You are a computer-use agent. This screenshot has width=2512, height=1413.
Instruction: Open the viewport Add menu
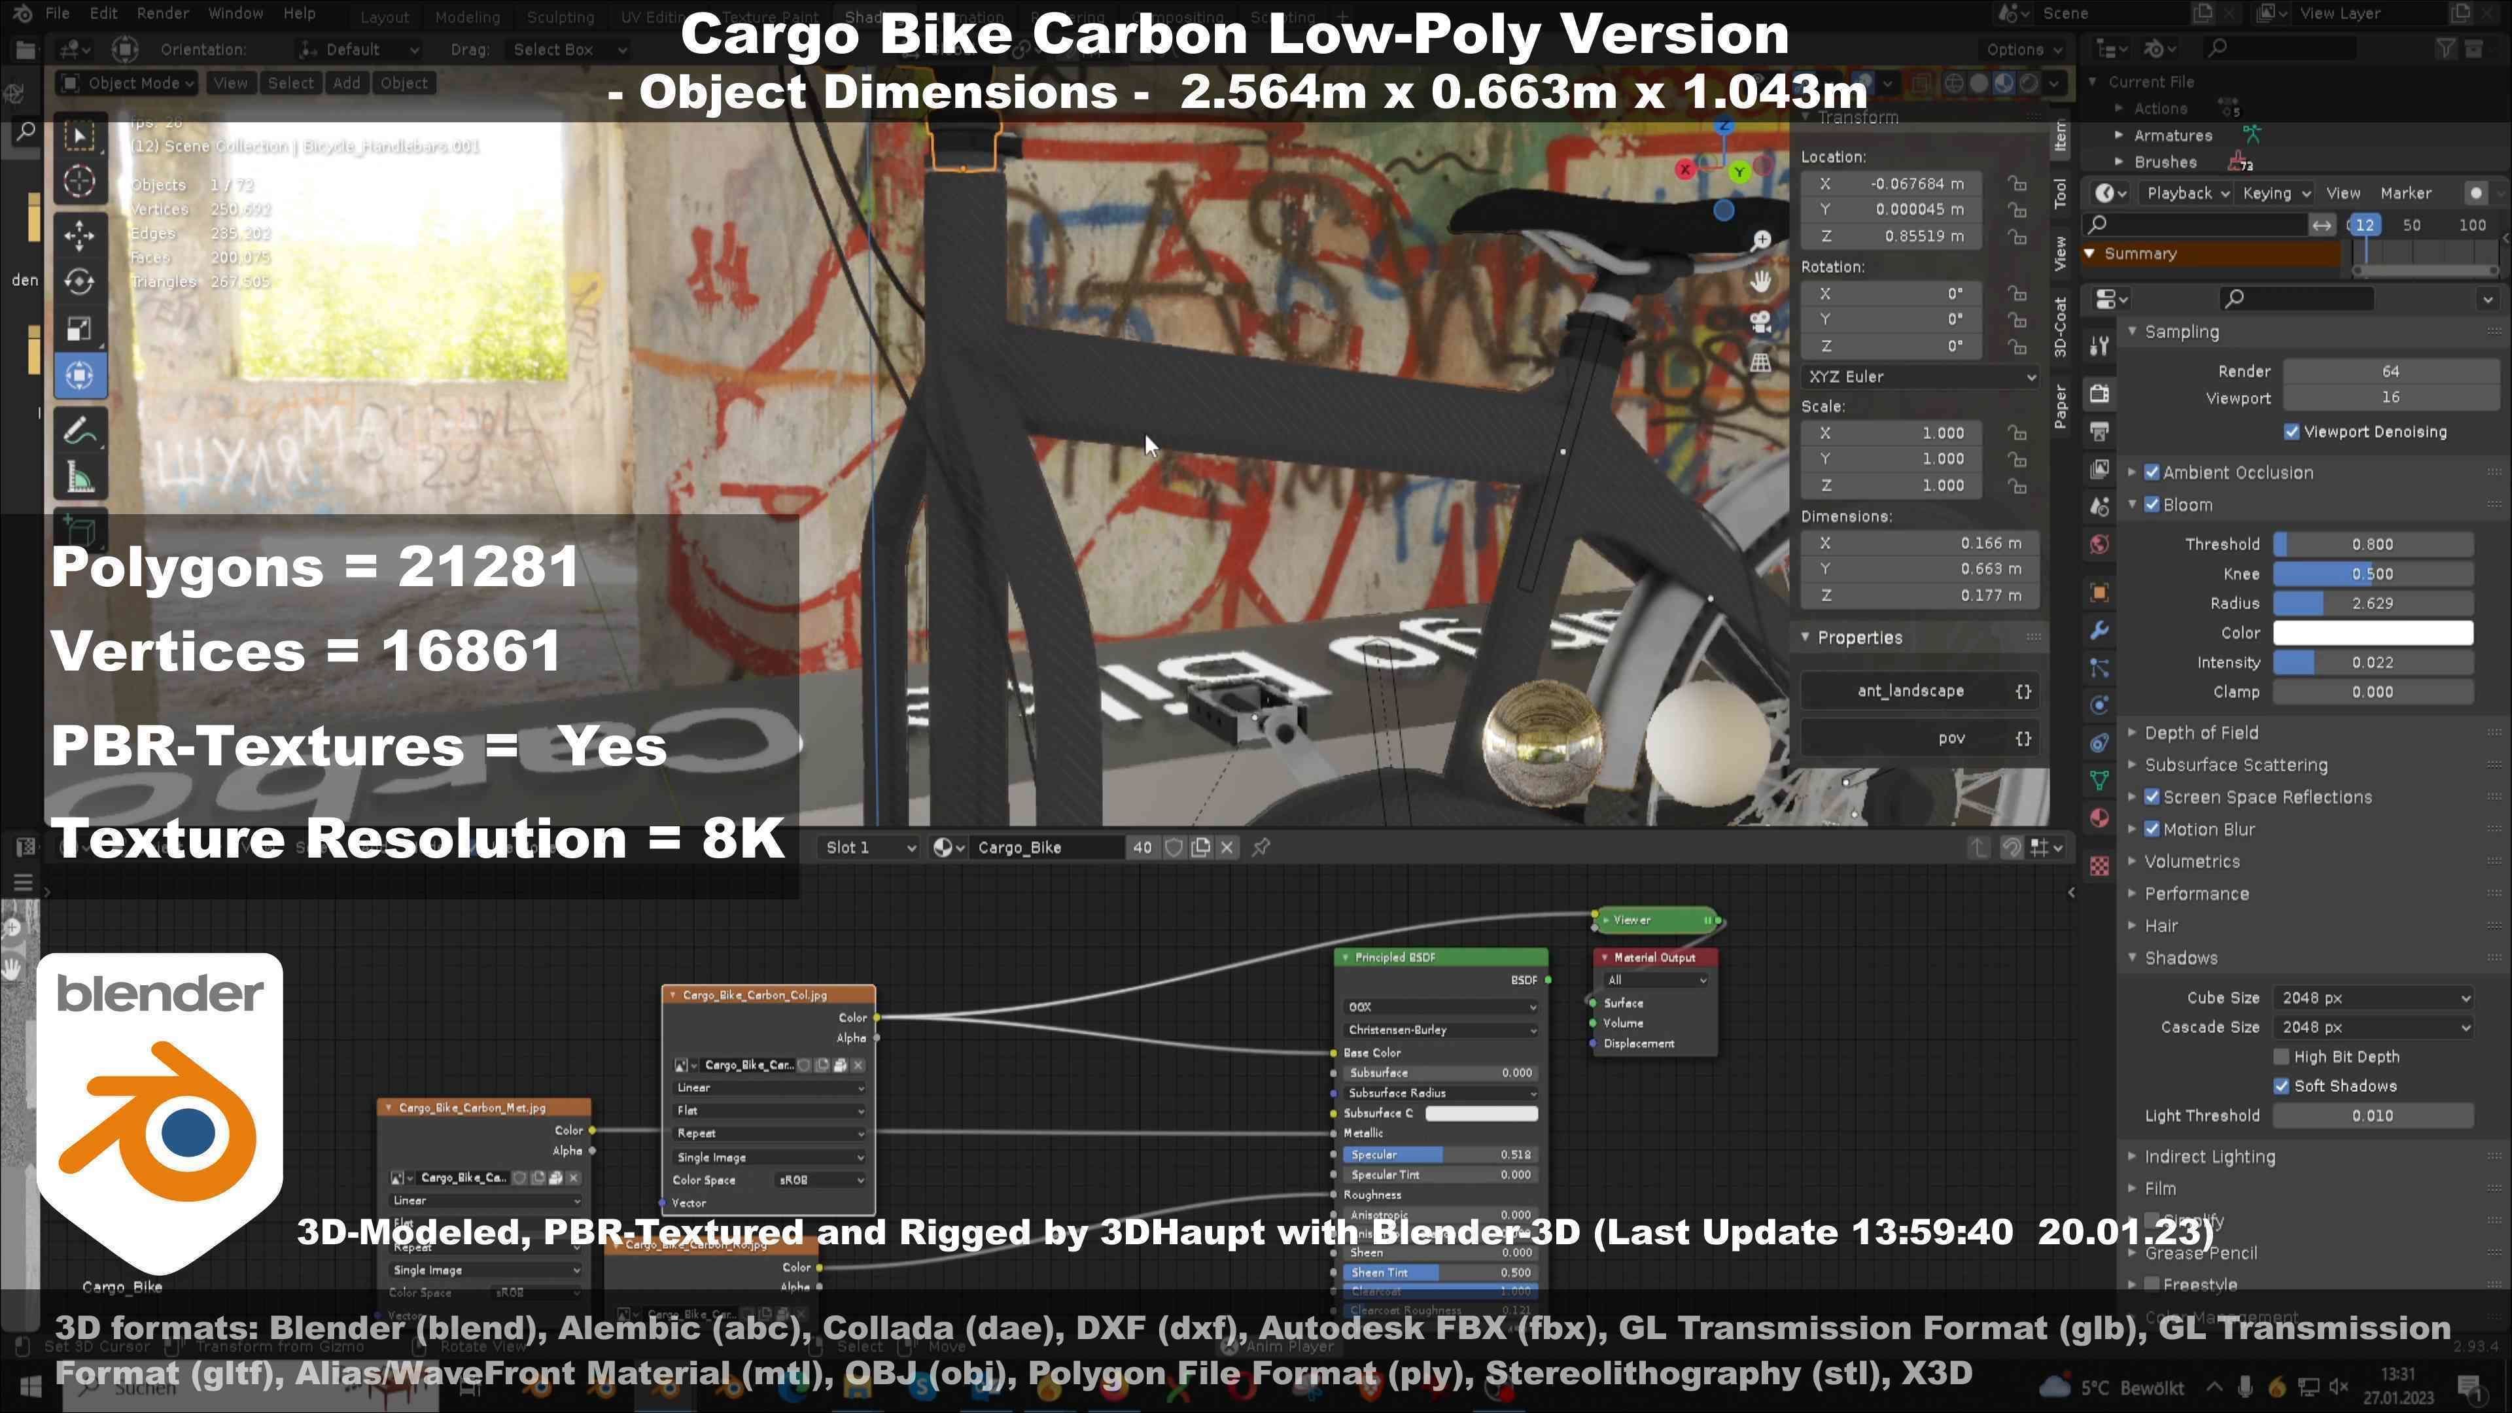coord(346,83)
